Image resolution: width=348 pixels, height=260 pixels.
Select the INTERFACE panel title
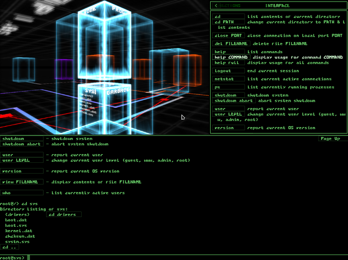coord(277,5)
